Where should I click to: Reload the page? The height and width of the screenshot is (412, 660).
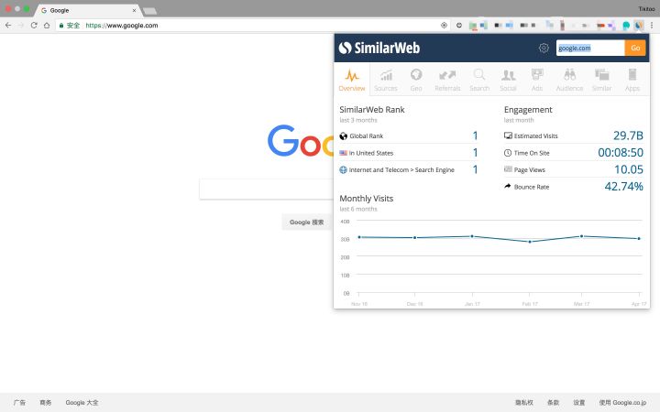pyautogui.click(x=34, y=26)
